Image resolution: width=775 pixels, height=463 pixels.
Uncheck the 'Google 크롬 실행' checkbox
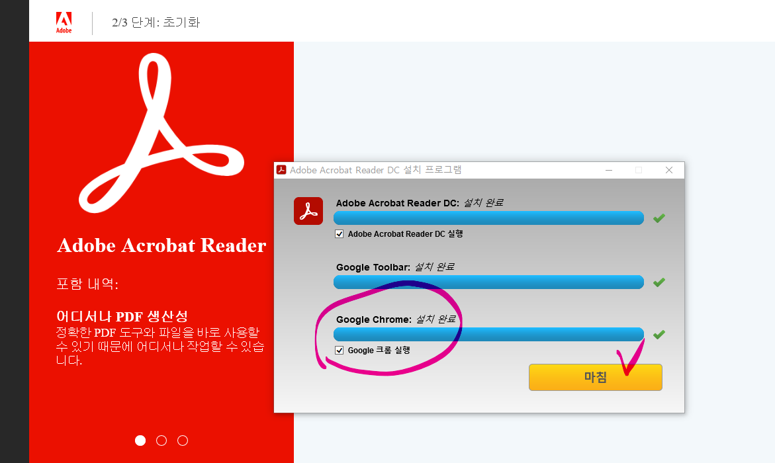pyautogui.click(x=339, y=351)
